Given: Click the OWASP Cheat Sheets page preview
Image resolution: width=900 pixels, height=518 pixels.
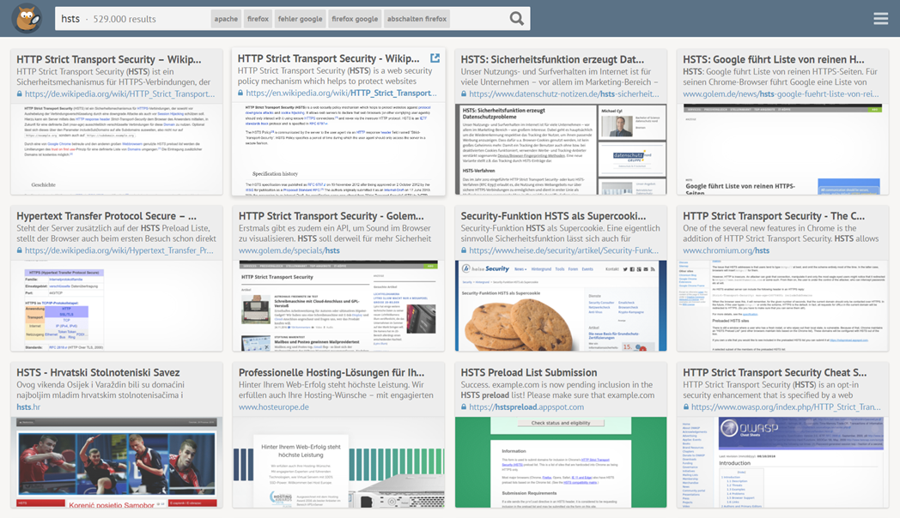Looking at the screenshot, I should pos(783,462).
